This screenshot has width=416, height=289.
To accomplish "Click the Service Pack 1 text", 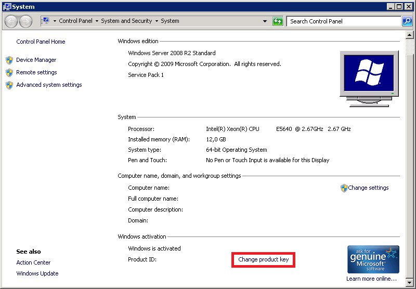I will (146, 75).
